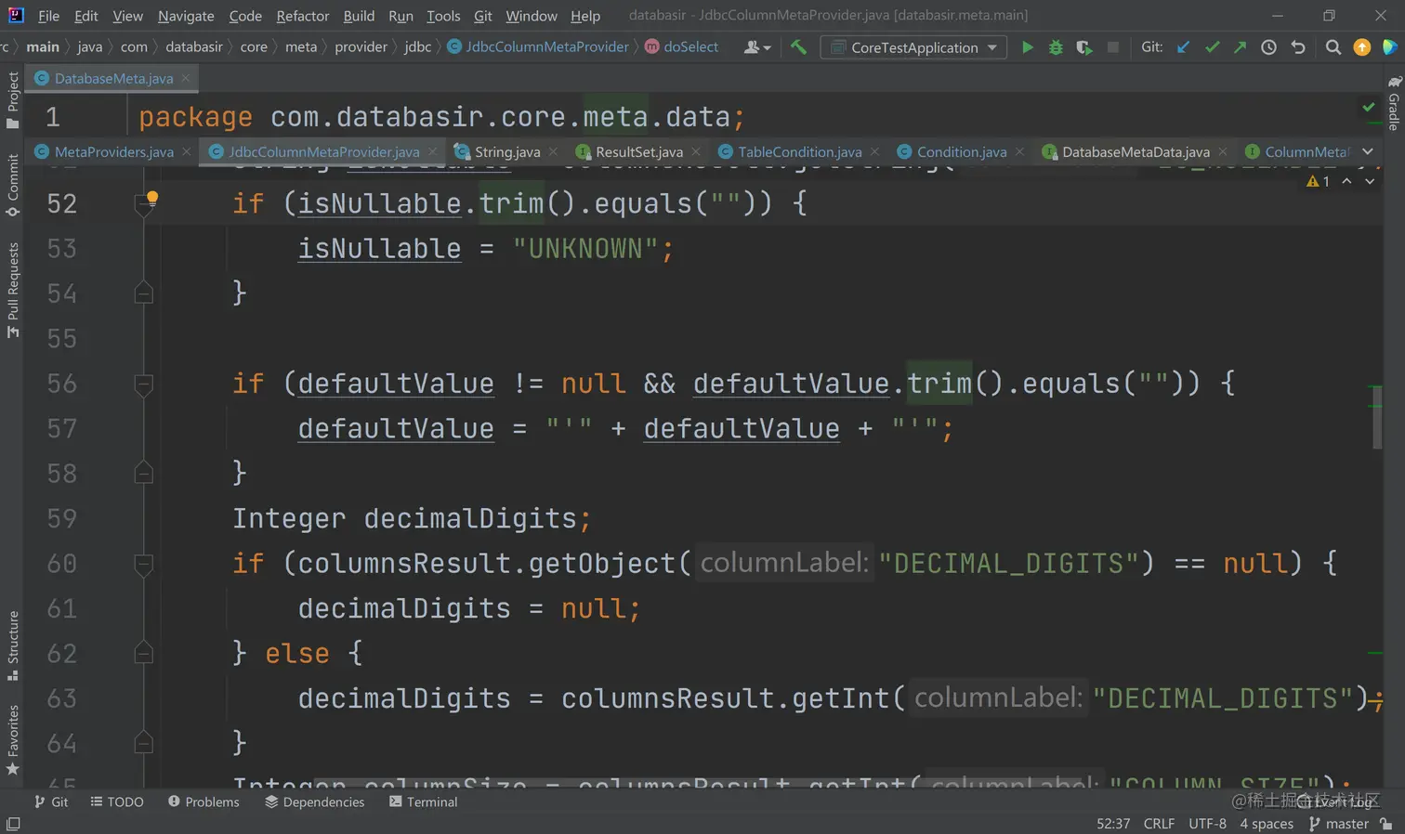This screenshot has height=834, width=1405.
Task: Click the JdbcColumnMetaProvider breadcrumb
Action: 538,47
